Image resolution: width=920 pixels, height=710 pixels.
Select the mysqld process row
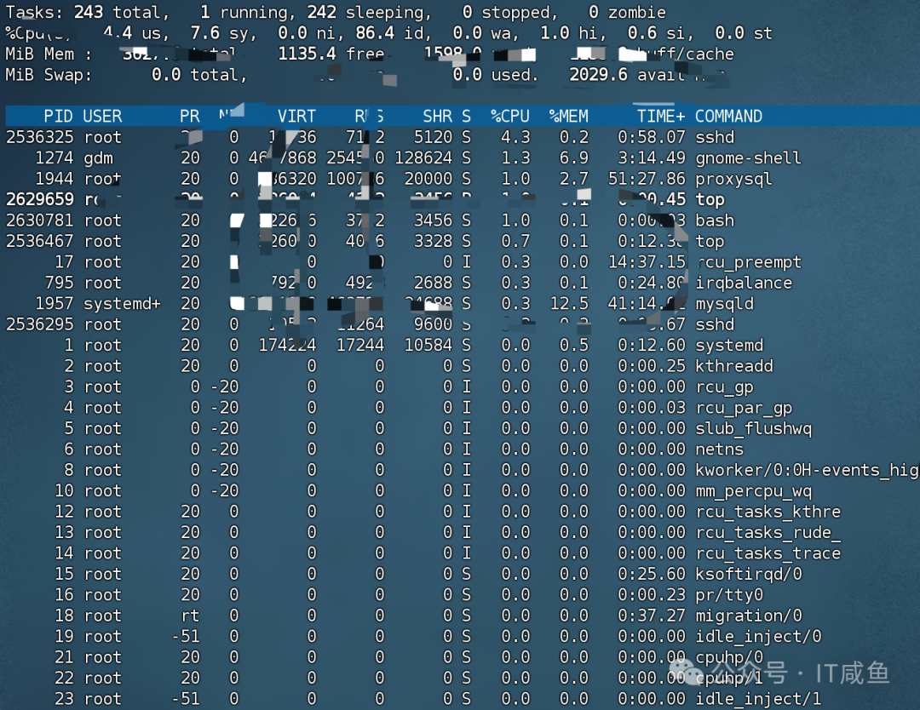tap(426, 303)
